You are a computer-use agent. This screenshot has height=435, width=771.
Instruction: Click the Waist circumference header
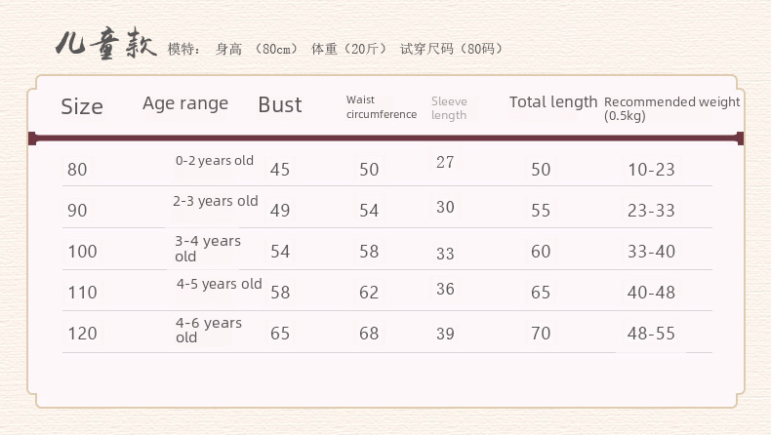point(381,107)
